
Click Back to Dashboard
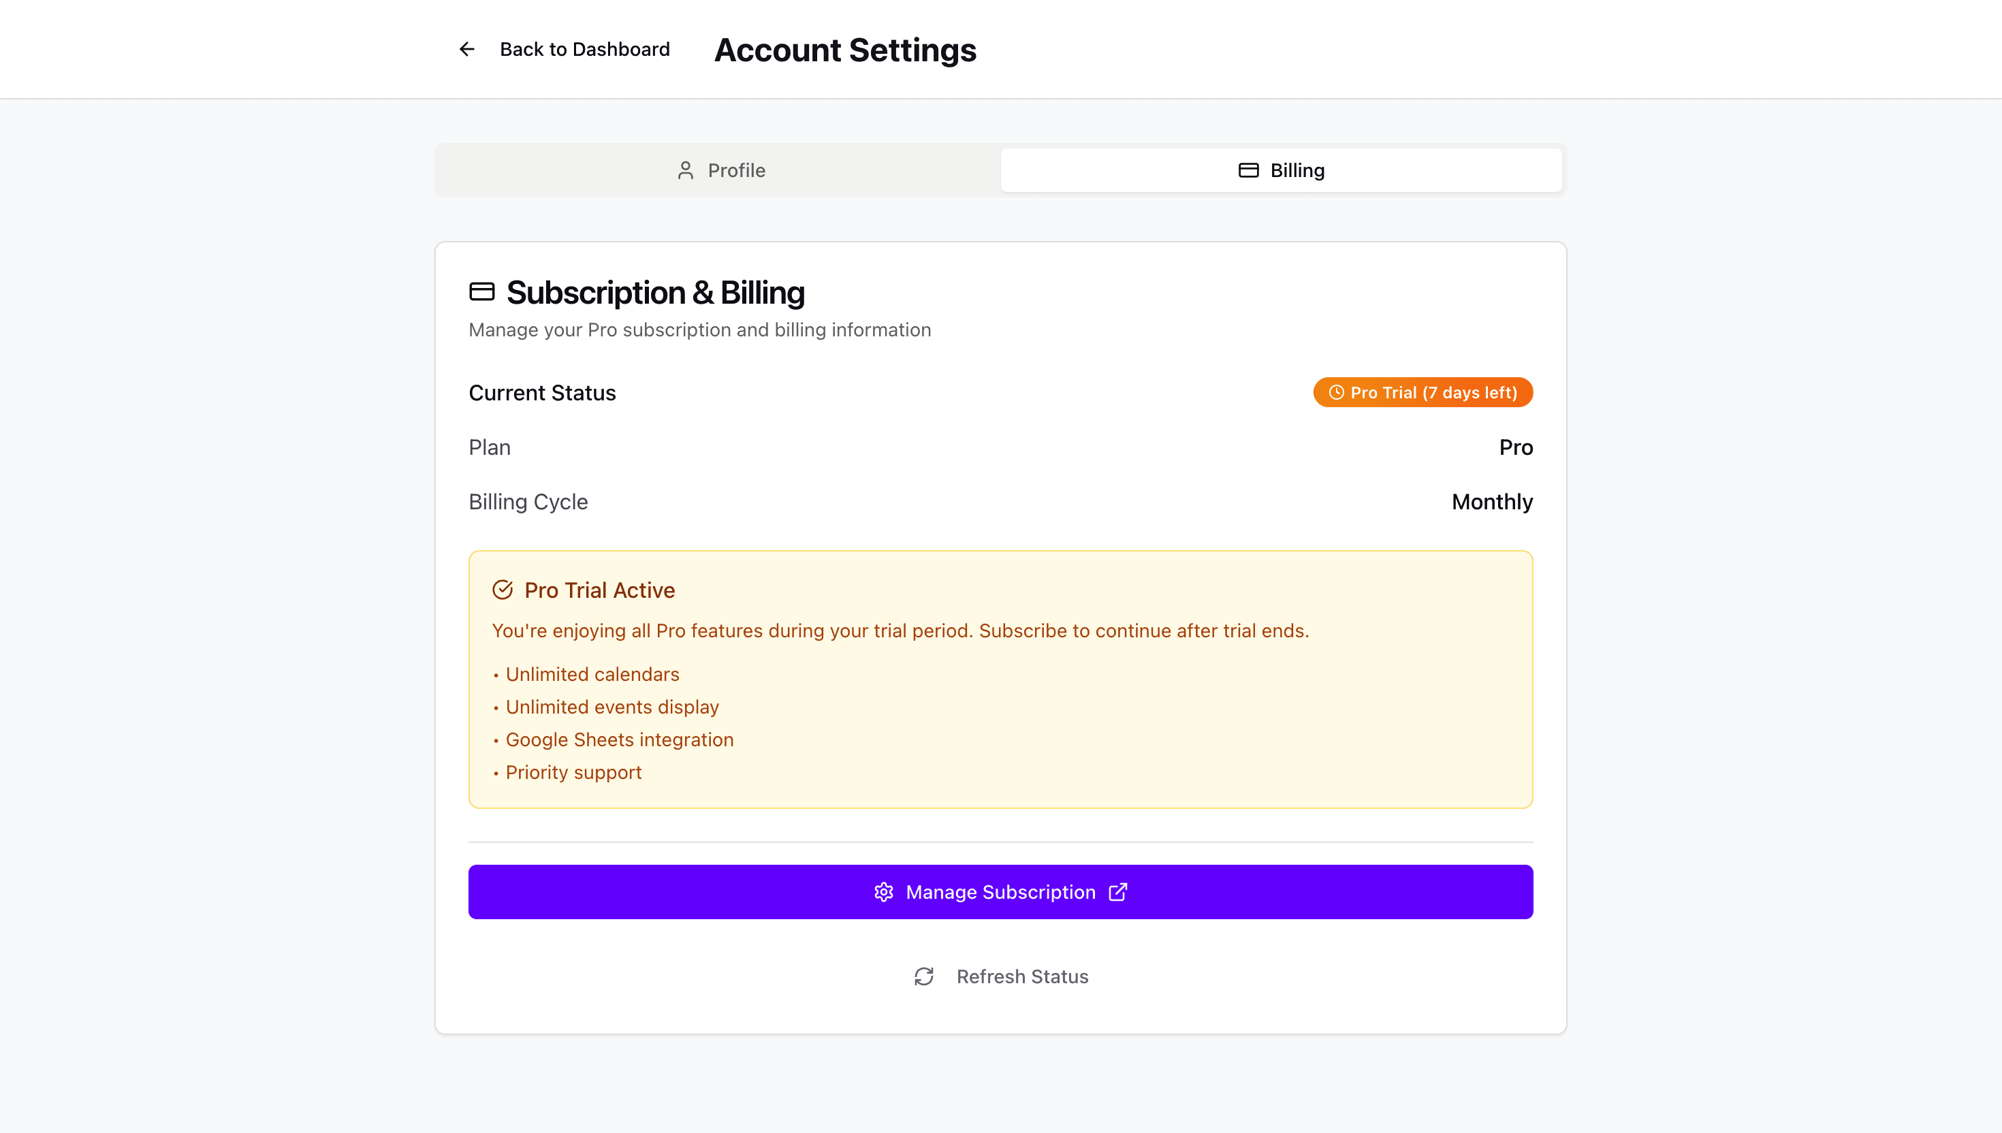coord(584,49)
